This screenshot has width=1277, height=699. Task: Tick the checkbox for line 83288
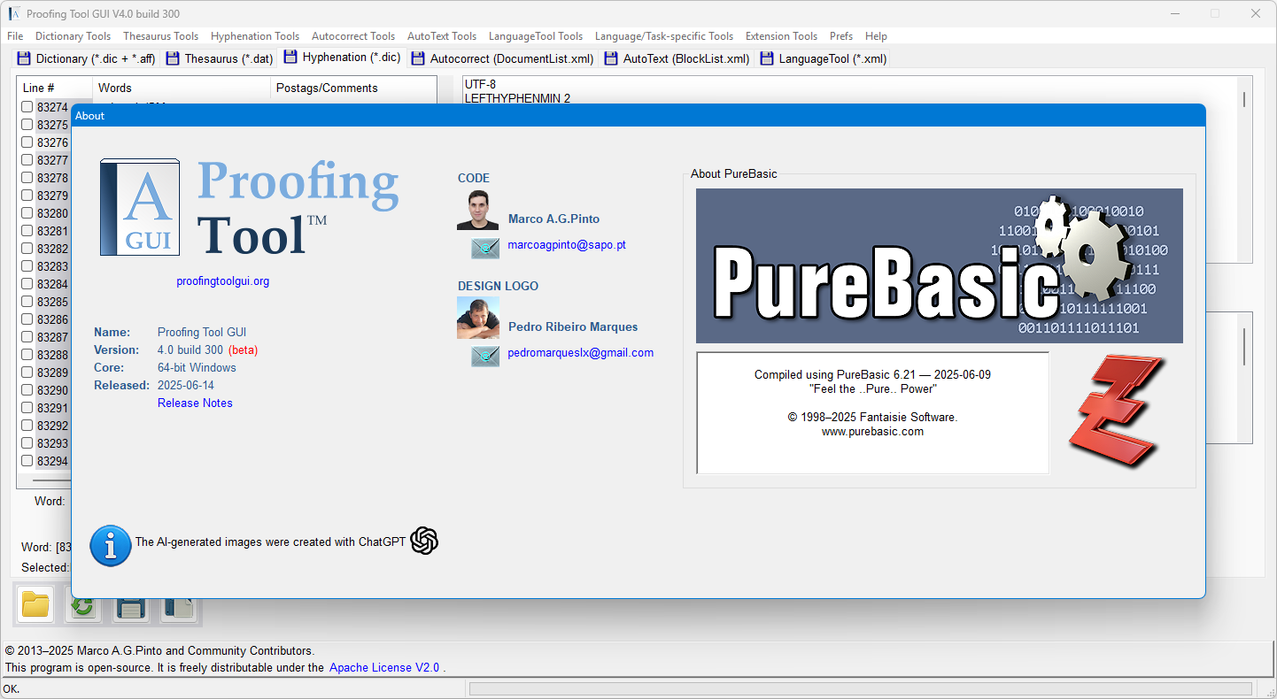(27, 355)
